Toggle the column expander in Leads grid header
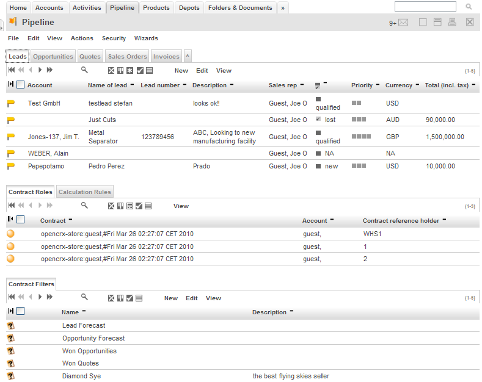Viewport: 482px width, 382px height. coord(10,84)
